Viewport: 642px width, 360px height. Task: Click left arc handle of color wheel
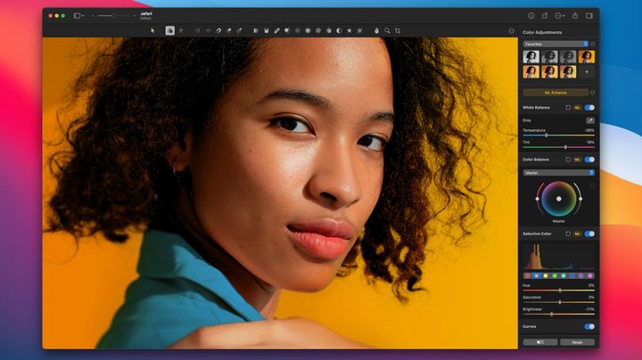tap(537, 199)
